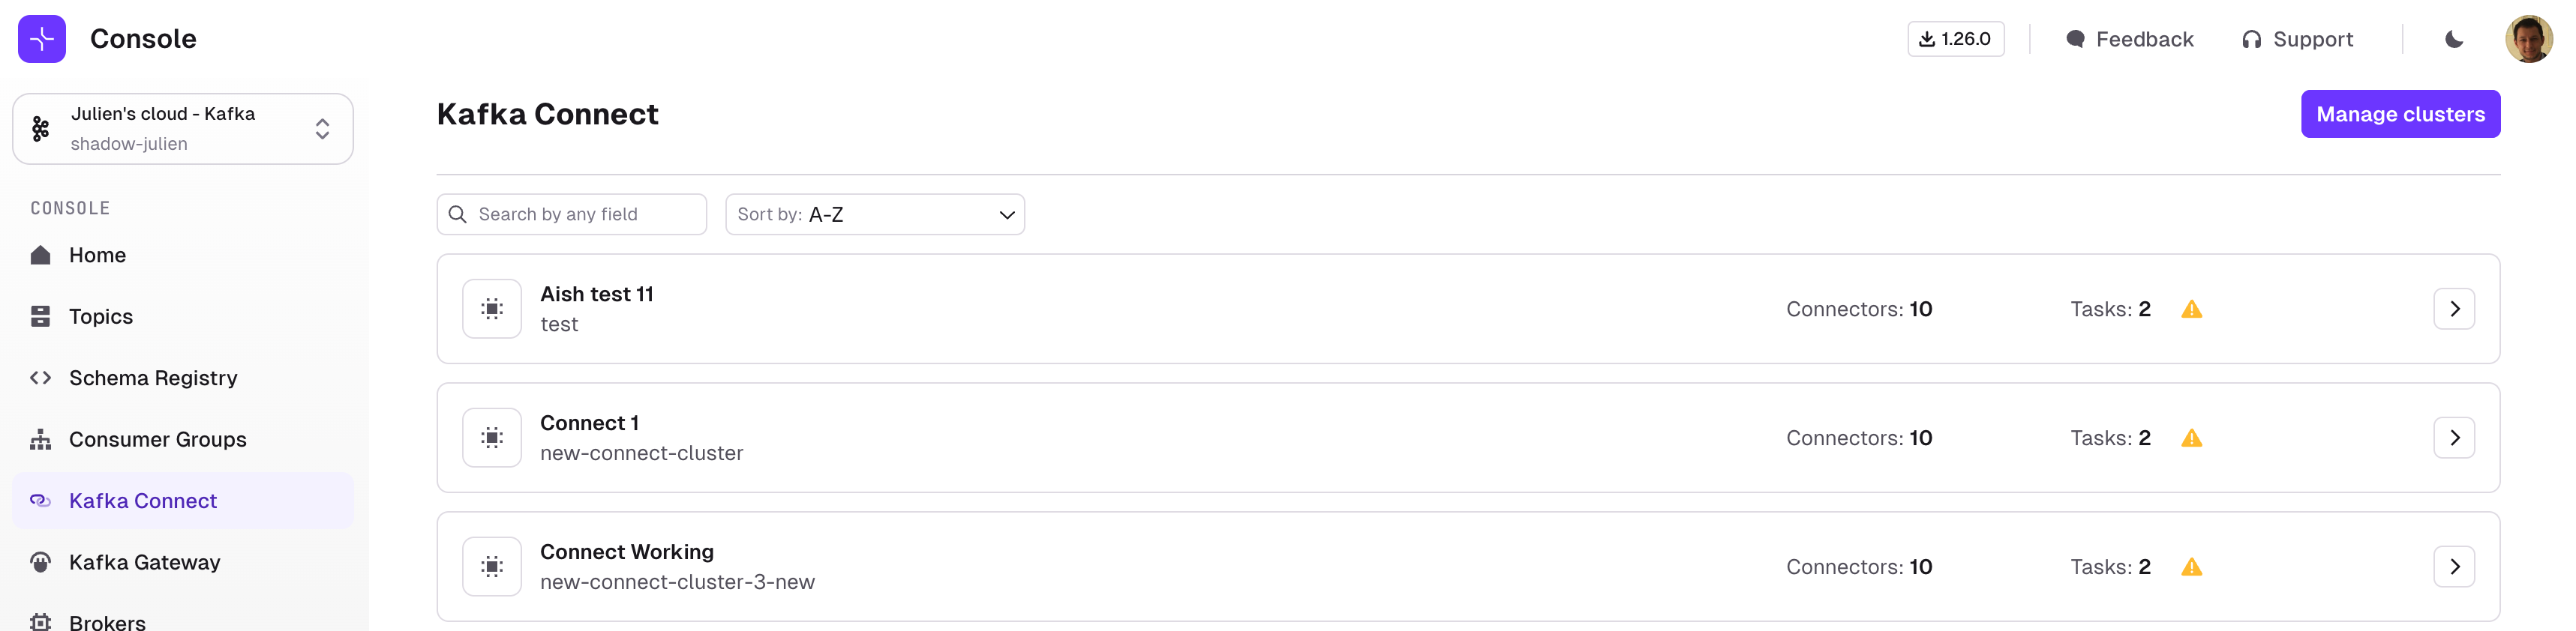
Task: Toggle dark mode with the moon icon
Action: click(x=2453, y=39)
